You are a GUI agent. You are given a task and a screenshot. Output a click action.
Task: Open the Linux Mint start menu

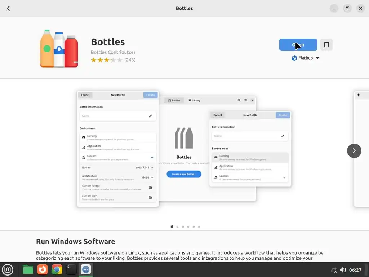tap(8, 270)
